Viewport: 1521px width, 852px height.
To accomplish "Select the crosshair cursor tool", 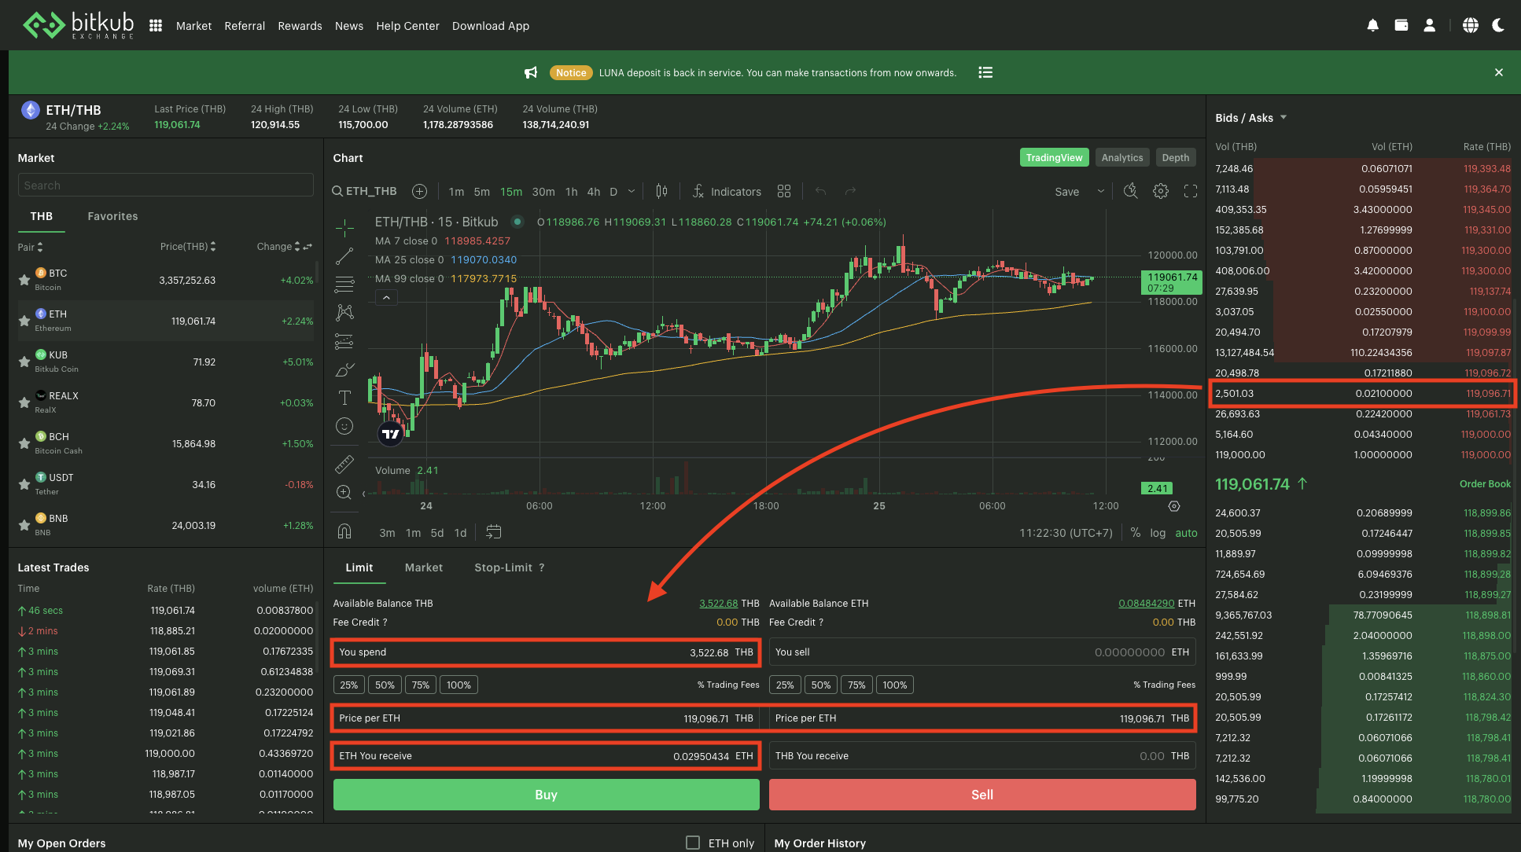I will pyautogui.click(x=344, y=228).
